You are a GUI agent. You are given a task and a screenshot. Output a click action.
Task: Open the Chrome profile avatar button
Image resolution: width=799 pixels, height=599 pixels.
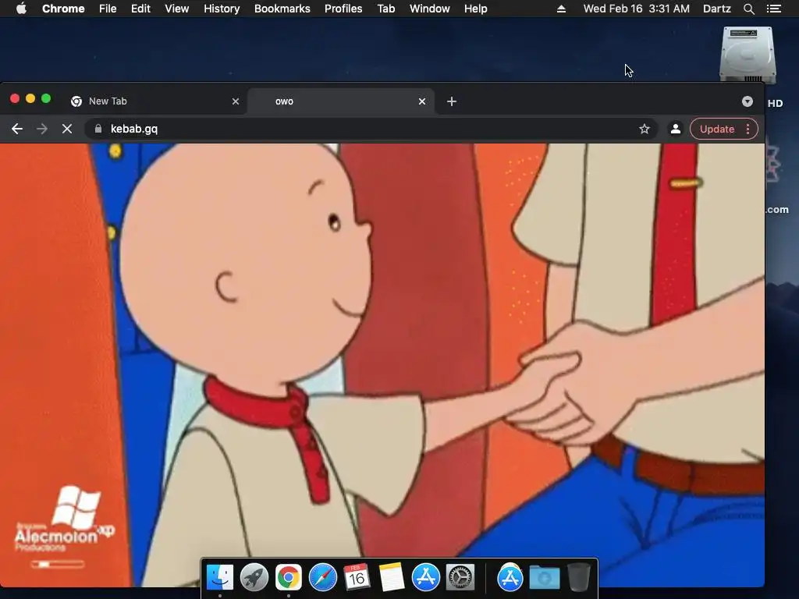[676, 129]
